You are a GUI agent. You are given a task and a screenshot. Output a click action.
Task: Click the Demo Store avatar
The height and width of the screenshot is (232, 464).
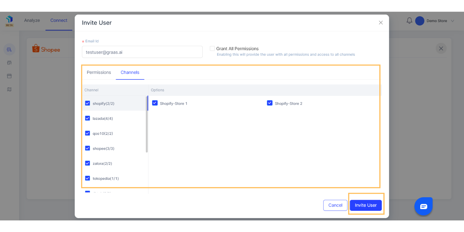tap(420, 21)
